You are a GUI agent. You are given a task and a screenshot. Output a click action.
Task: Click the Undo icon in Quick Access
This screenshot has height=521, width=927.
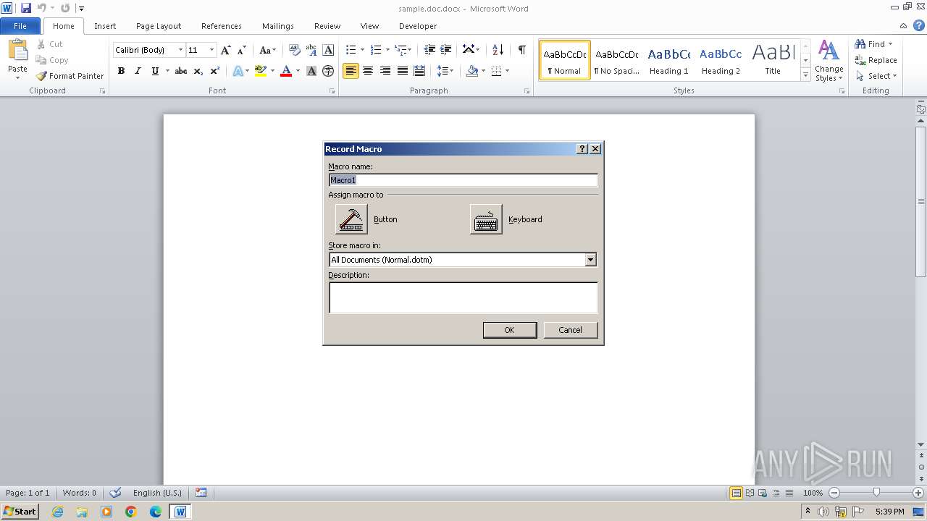click(x=41, y=8)
